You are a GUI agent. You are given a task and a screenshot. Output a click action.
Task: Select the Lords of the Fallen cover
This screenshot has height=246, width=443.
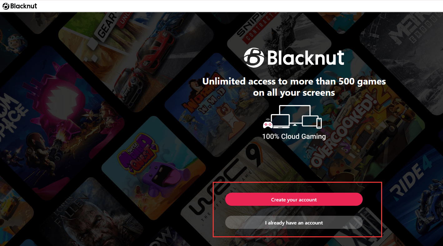[x=81, y=215]
